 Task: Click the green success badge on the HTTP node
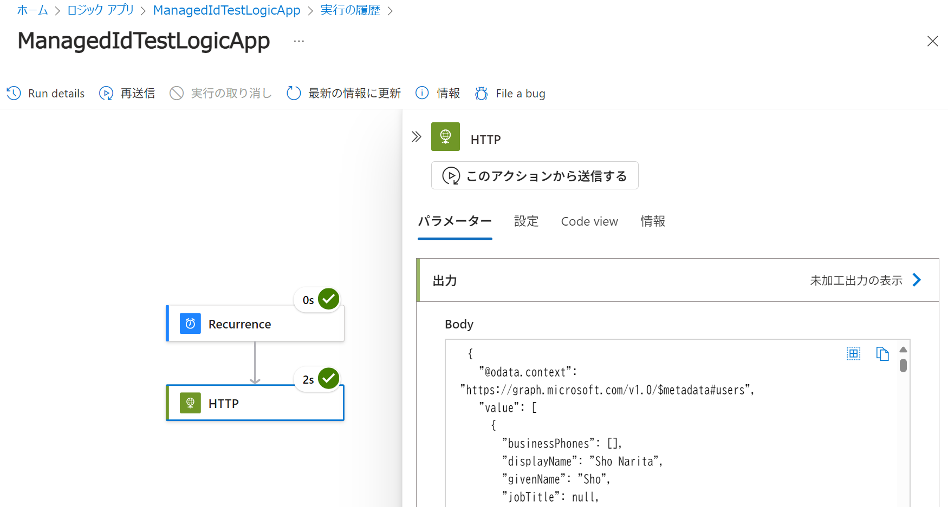point(328,378)
